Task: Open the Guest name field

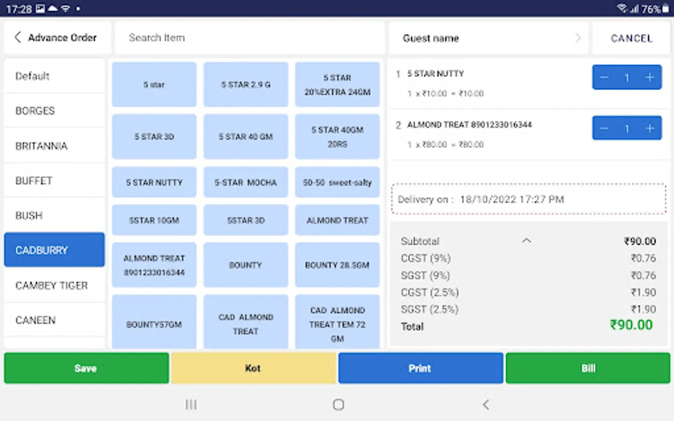Action: click(488, 38)
